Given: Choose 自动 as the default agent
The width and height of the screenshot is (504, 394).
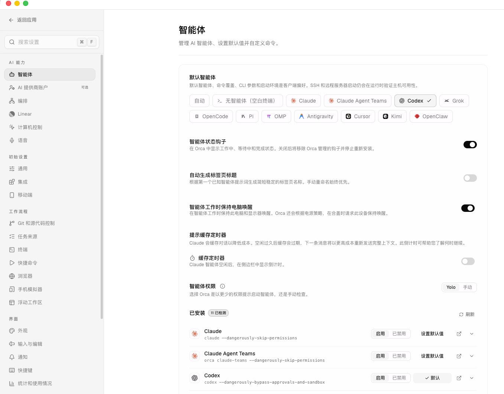Looking at the screenshot, I should 199,101.
